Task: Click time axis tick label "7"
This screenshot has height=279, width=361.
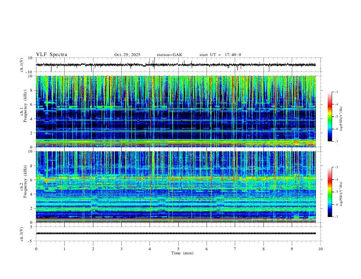Action: click(x=235, y=249)
